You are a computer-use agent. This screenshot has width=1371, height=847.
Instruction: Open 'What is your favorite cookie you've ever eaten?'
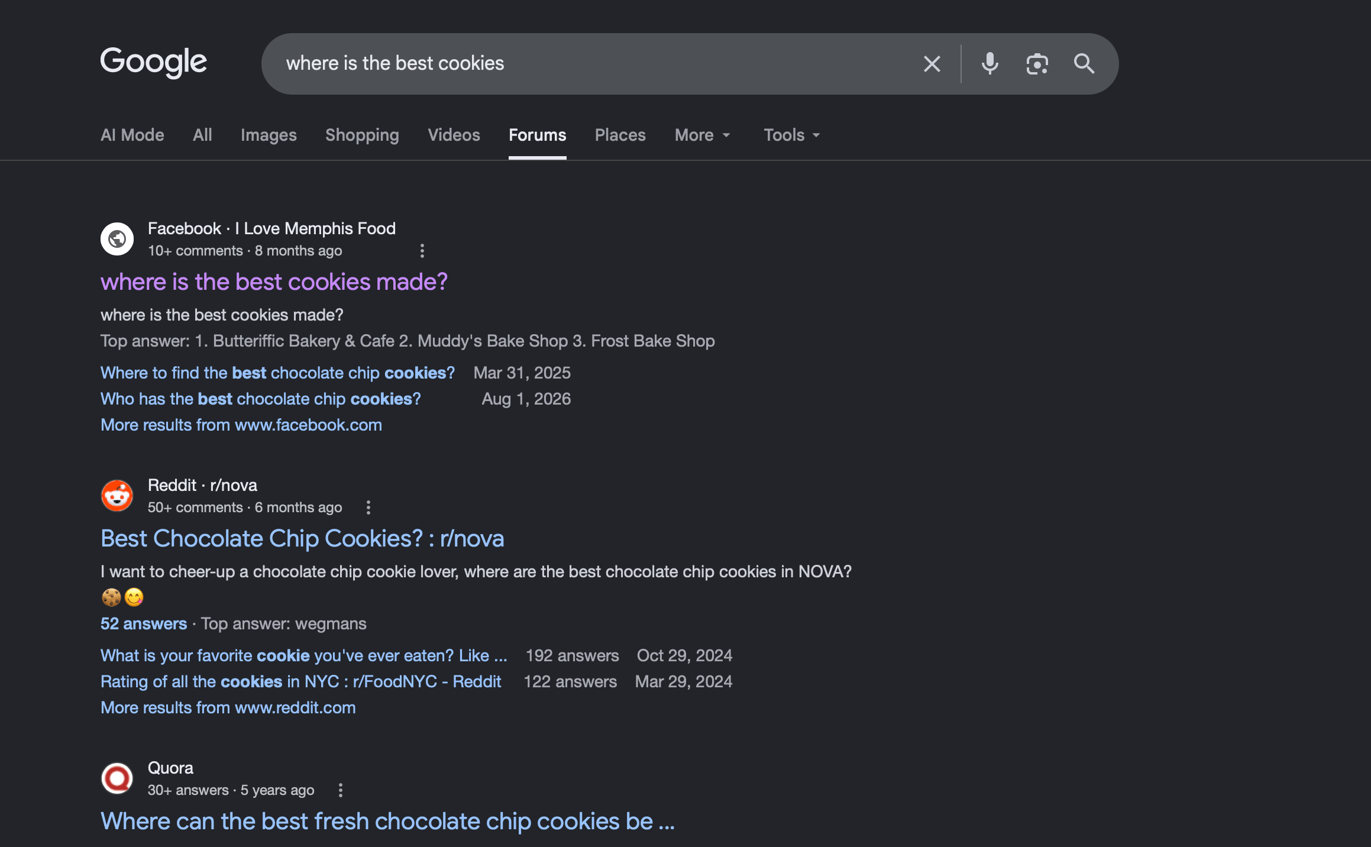point(304,655)
